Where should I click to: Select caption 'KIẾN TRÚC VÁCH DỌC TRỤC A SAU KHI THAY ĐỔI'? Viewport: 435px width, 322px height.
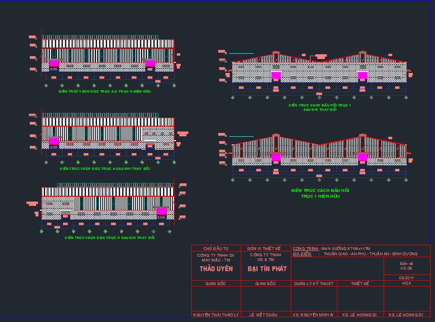[x=105, y=168]
